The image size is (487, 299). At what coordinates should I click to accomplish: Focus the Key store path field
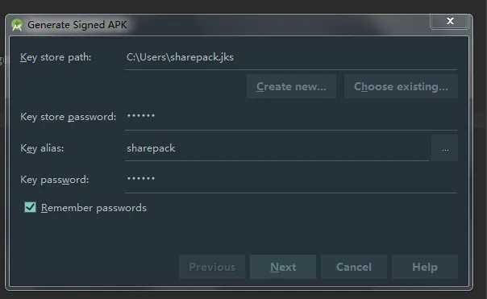[x=291, y=57]
